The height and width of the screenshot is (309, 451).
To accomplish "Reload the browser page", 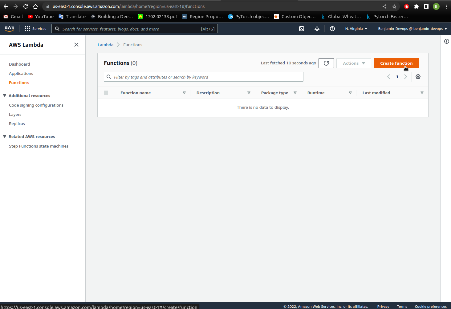I will (26, 6).
